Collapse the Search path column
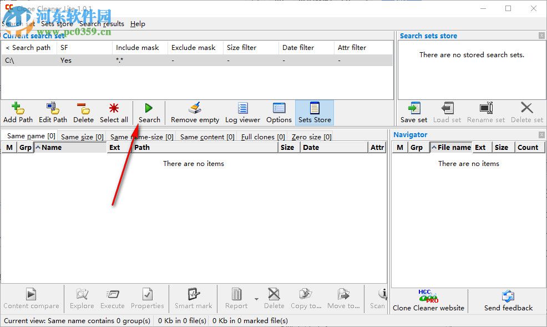The height and width of the screenshot is (327, 547). click(7, 47)
